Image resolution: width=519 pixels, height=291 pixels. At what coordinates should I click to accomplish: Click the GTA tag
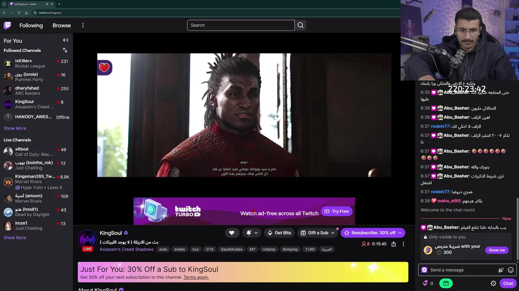pyautogui.click(x=210, y=249)
